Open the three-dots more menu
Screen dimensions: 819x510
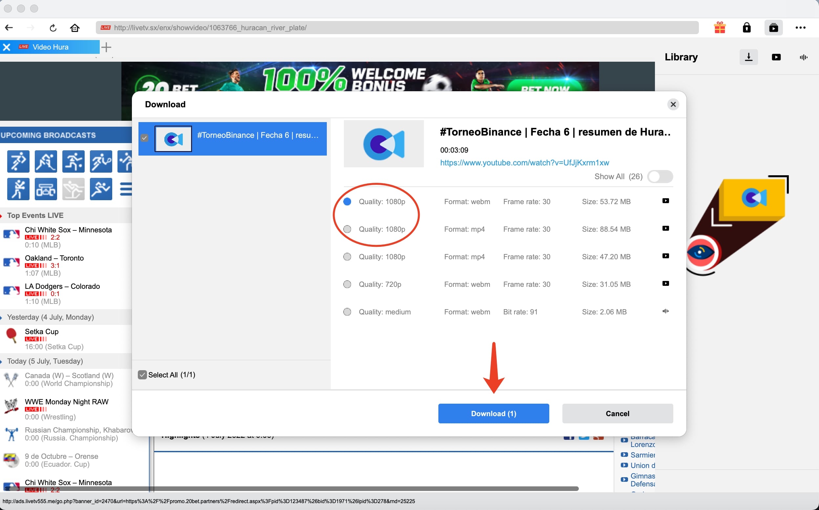tap(800, 28)
